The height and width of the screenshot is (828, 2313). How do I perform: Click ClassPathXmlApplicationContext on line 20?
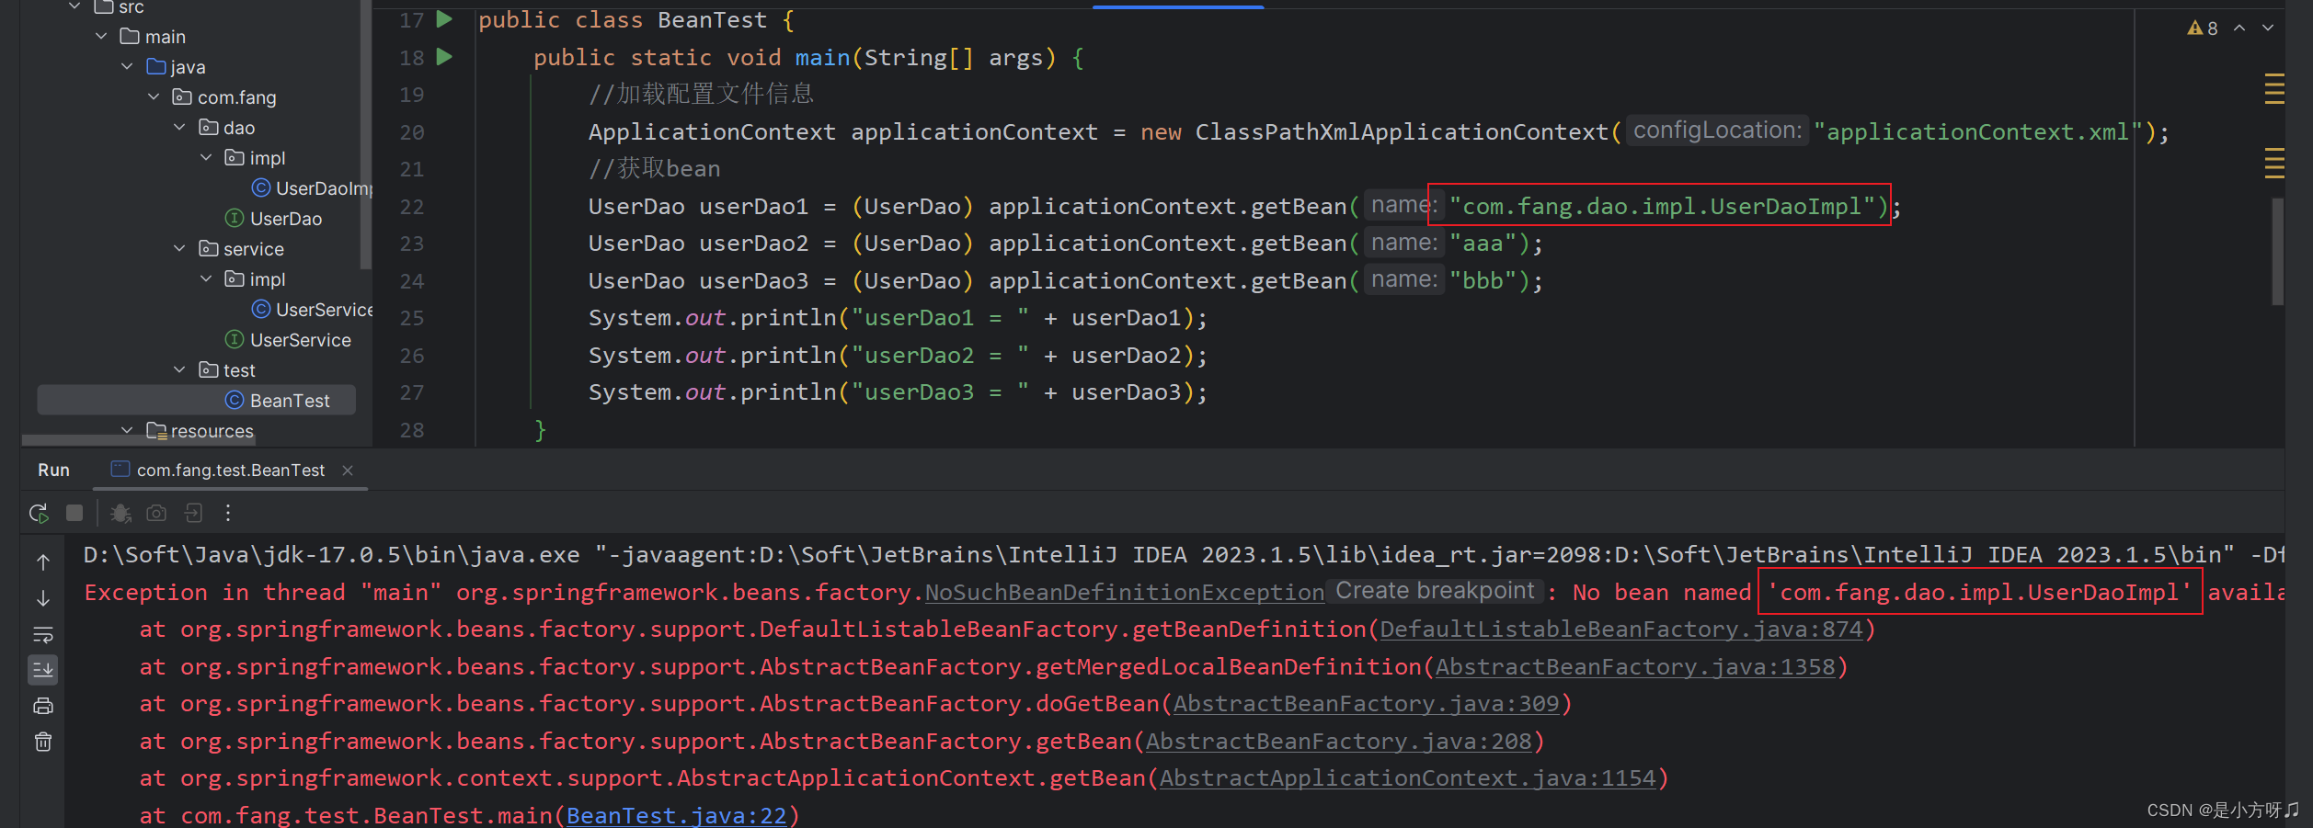click(x=1402, y=132)
